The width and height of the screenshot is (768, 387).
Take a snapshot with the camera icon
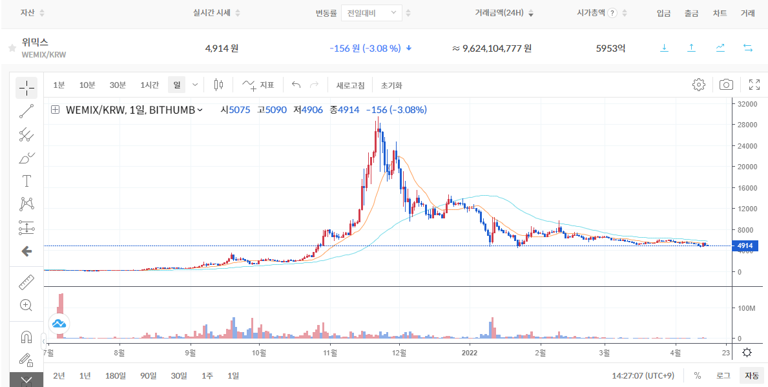(x=726, y=84)
